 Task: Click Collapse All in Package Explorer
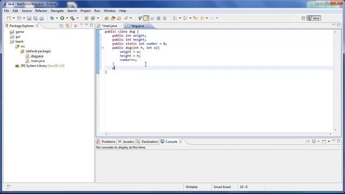61,26
